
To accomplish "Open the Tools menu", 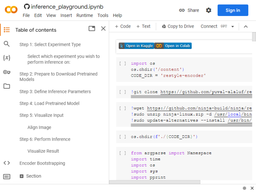I will (x=103, y=15).
